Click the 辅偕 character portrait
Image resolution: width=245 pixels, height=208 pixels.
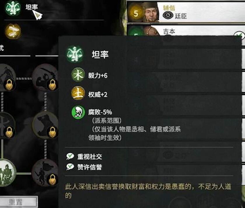[151, 12]
